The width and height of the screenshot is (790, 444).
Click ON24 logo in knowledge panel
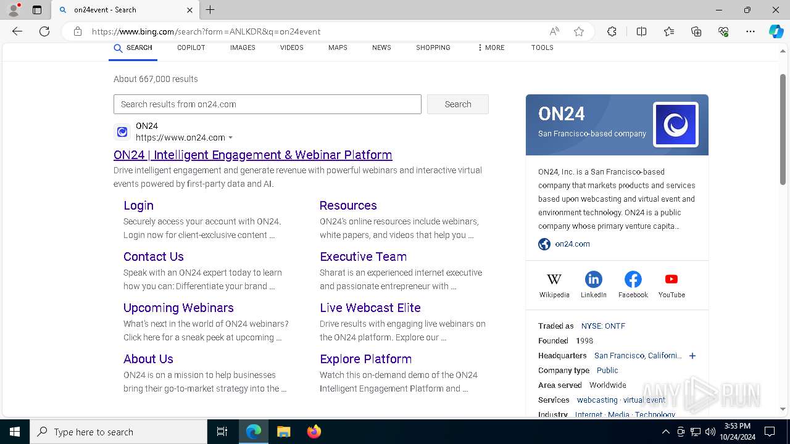676,125
